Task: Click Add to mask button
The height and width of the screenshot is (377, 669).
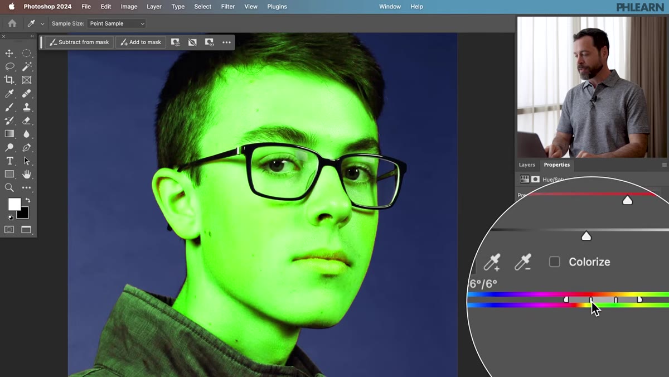Action: click(x=140, y=42)
